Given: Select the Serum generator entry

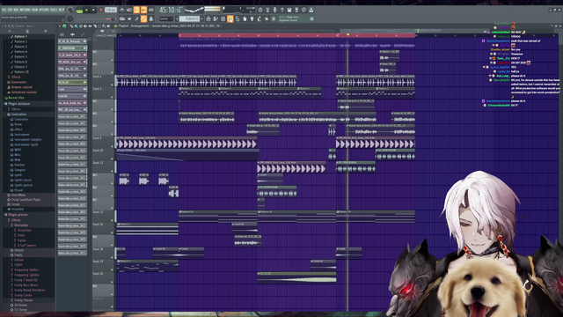Looking at the screenshot, I should pyautogui.click(x=14, y=204).
